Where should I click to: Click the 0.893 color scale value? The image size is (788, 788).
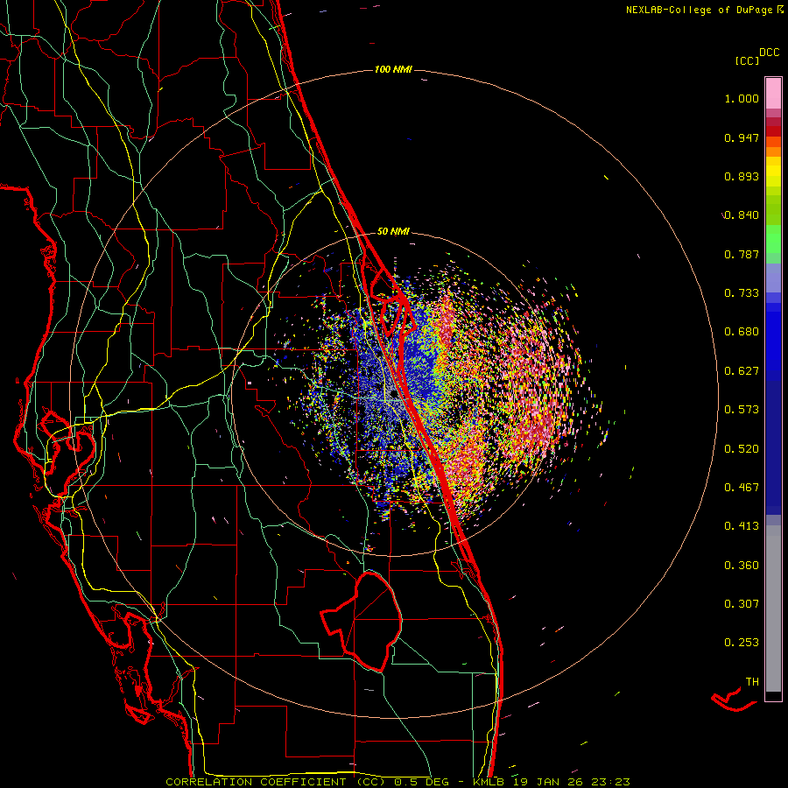tap(742, 176)
